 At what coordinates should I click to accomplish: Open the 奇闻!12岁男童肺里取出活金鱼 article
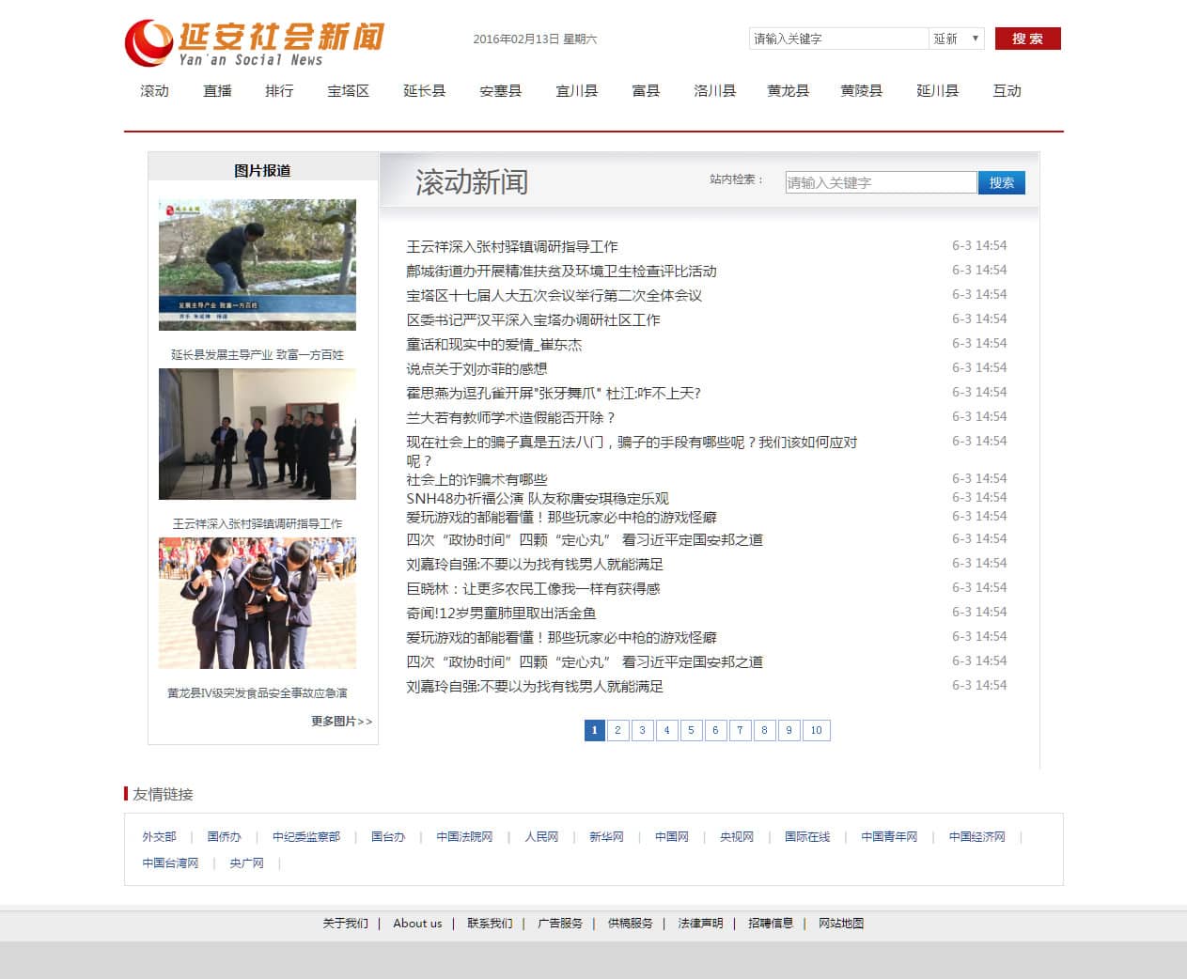pyautogui.click(x=501, y=613)
